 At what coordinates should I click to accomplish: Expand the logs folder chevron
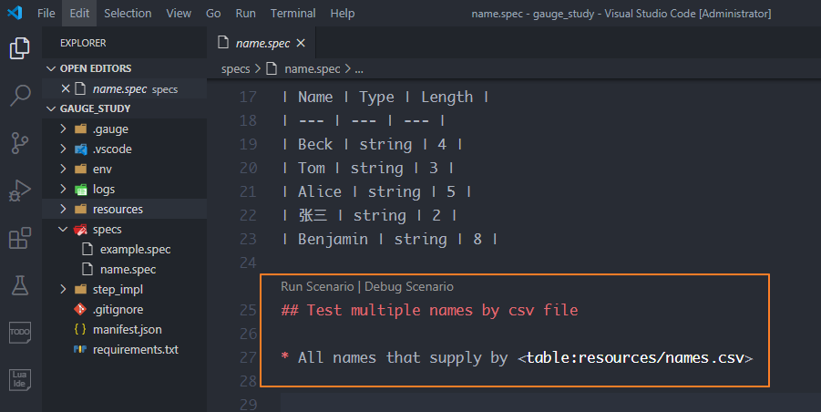pyautogui.click(x=64, y=189)
